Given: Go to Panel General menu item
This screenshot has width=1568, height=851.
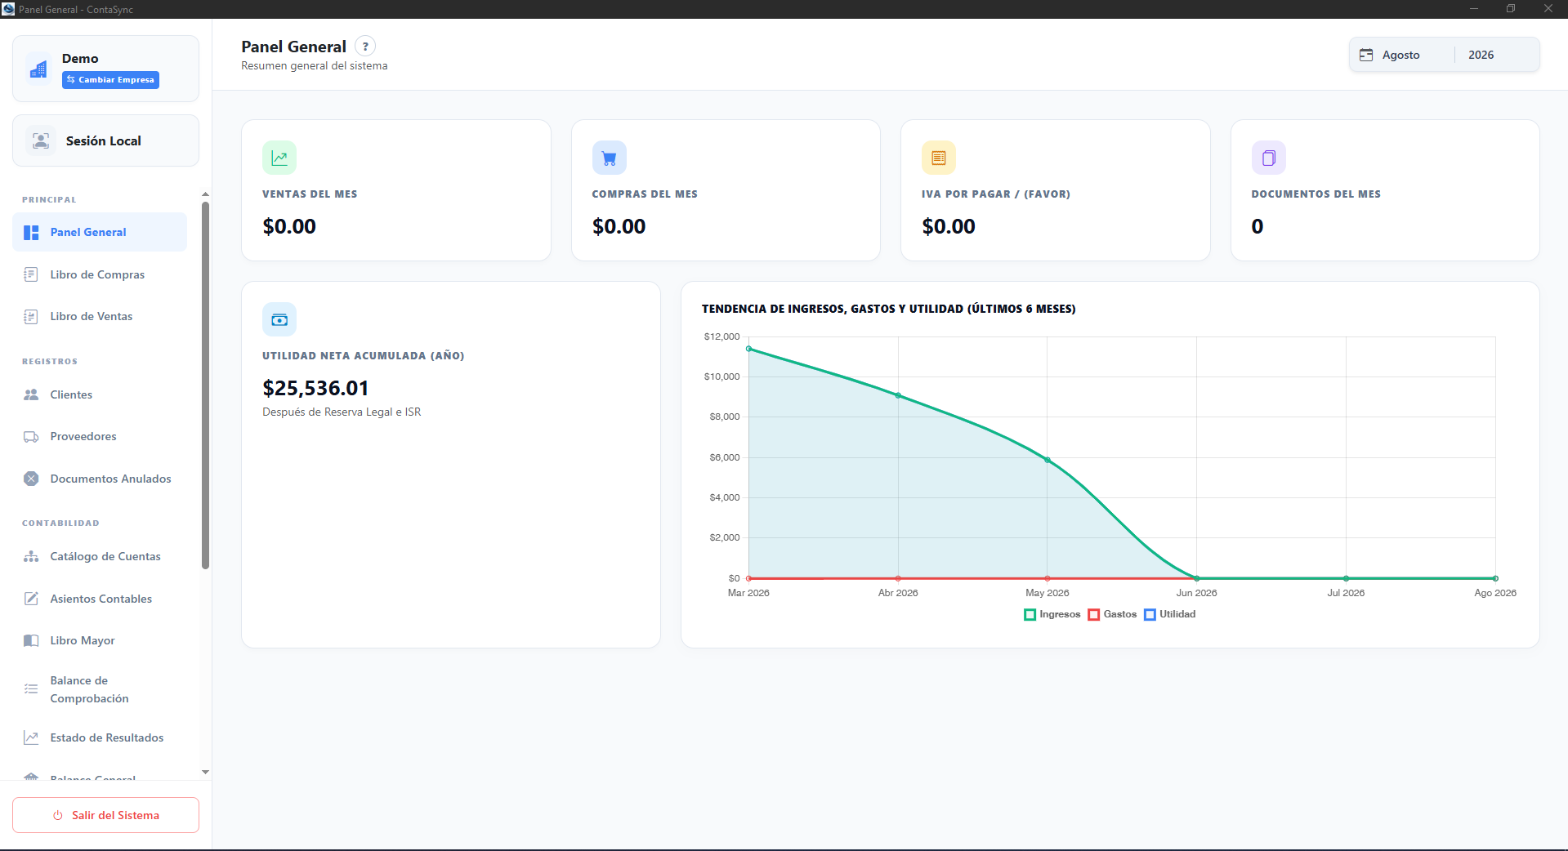Looking at the screenshot, I should [100, 232].
